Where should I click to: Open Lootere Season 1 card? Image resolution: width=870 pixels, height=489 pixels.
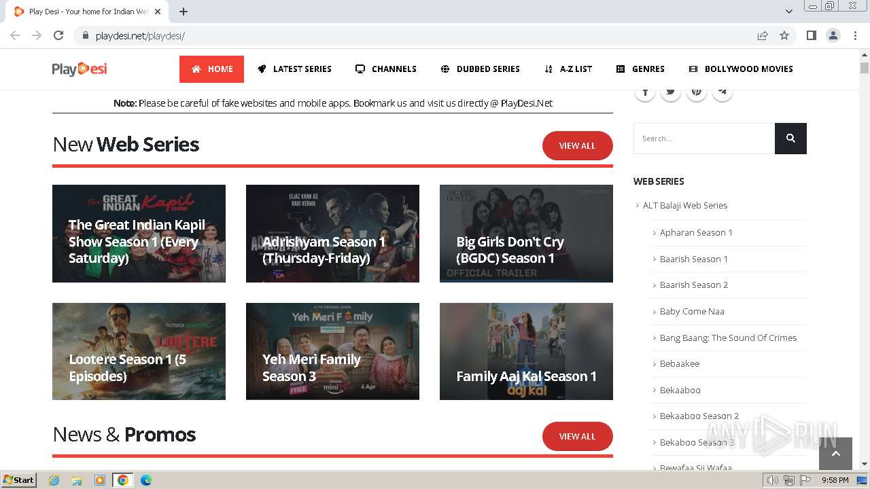click(139, 351)
